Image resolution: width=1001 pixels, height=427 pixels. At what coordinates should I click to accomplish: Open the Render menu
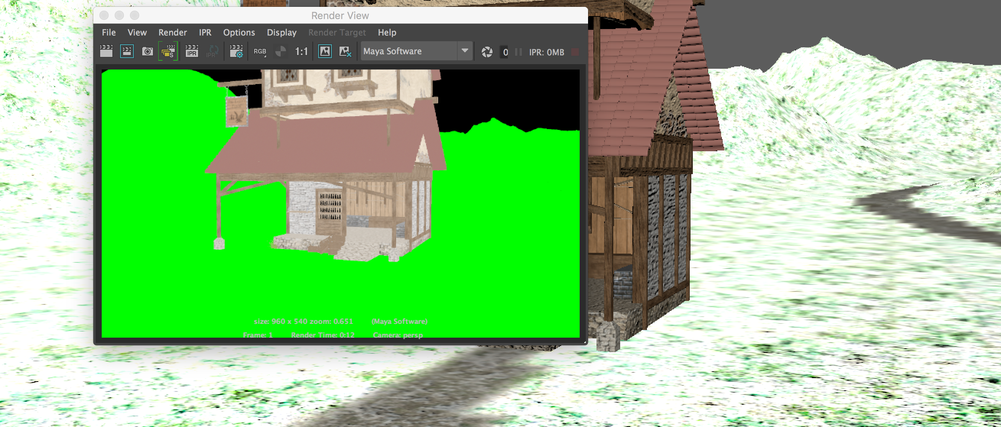[172, 32]
